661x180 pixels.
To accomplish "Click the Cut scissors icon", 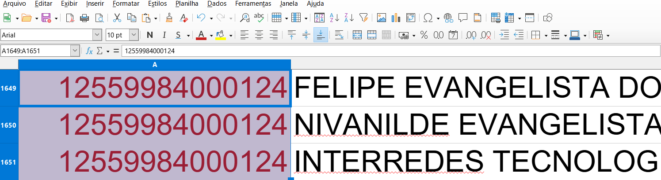I will click(x=117, y=18).
